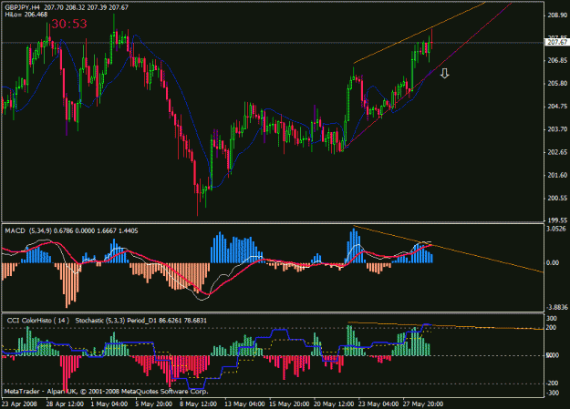Click the 199.55 price axis label

click(x=557, y=220)
